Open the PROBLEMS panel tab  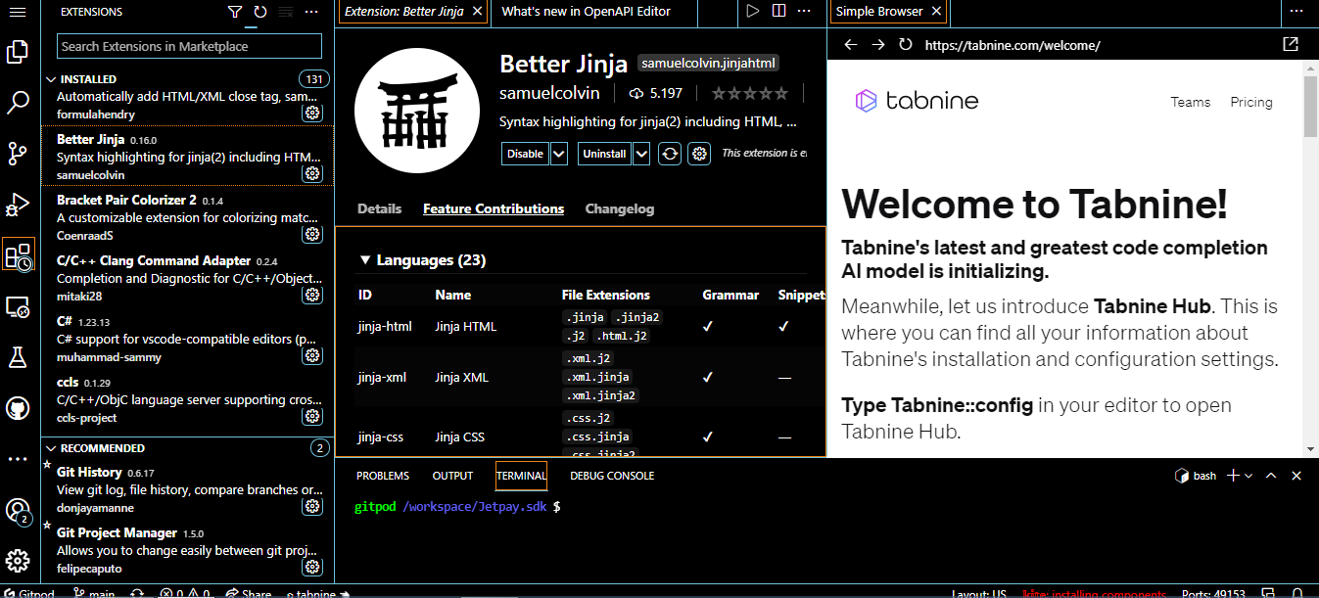(x=383, y=476)
